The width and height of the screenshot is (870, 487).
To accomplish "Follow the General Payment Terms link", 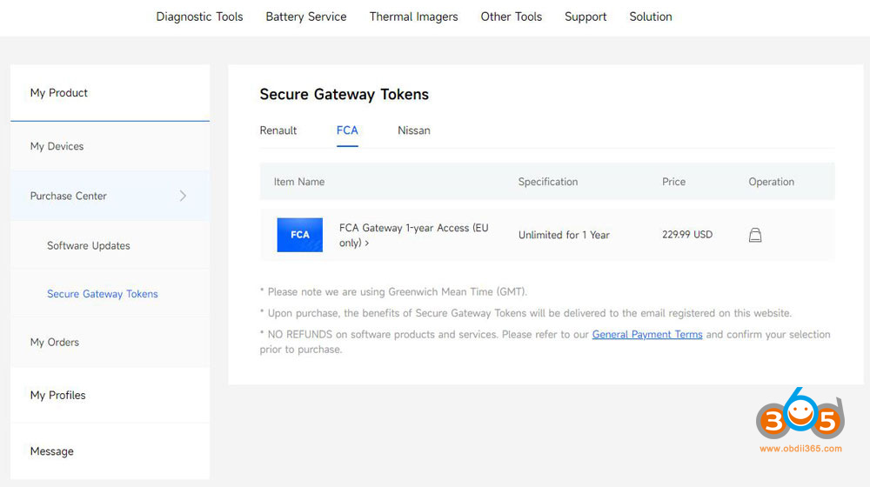I will coord(647,335).
